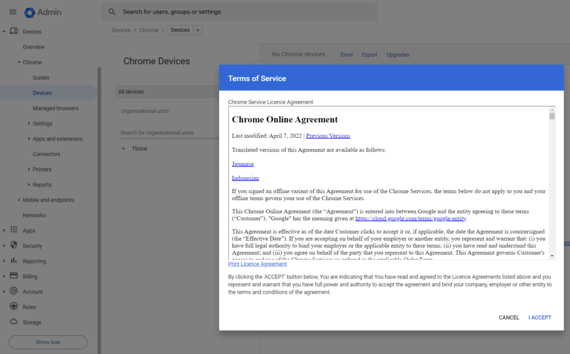Click the Organisational units label
570x354 pixels.
click(145, 111)
